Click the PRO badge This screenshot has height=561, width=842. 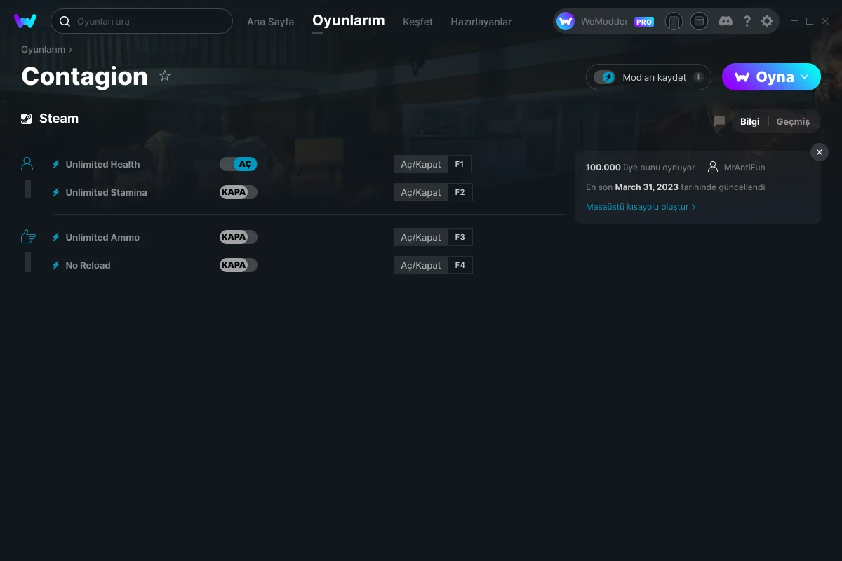tap(644, 22)
